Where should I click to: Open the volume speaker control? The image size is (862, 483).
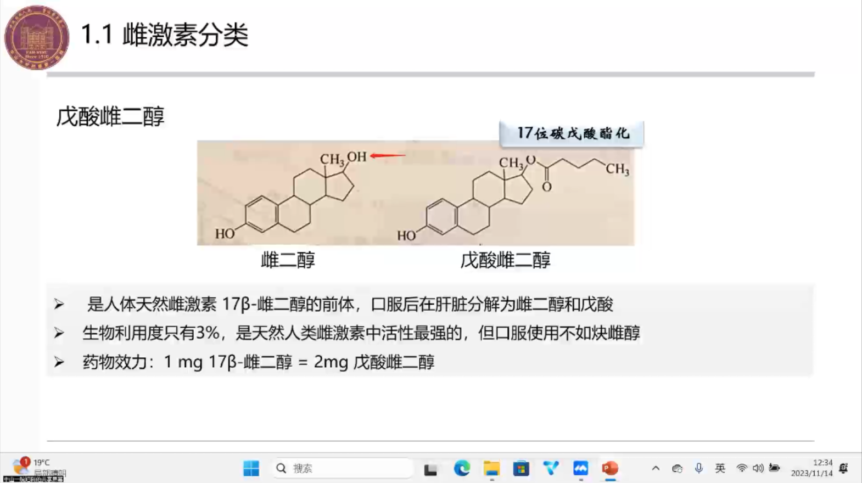click(x=758, y=468)
